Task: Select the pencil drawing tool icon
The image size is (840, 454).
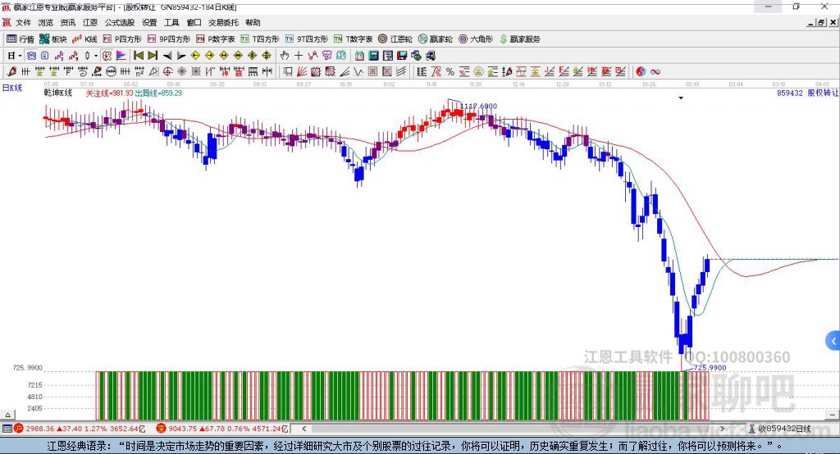Action: tap(11, 72)
